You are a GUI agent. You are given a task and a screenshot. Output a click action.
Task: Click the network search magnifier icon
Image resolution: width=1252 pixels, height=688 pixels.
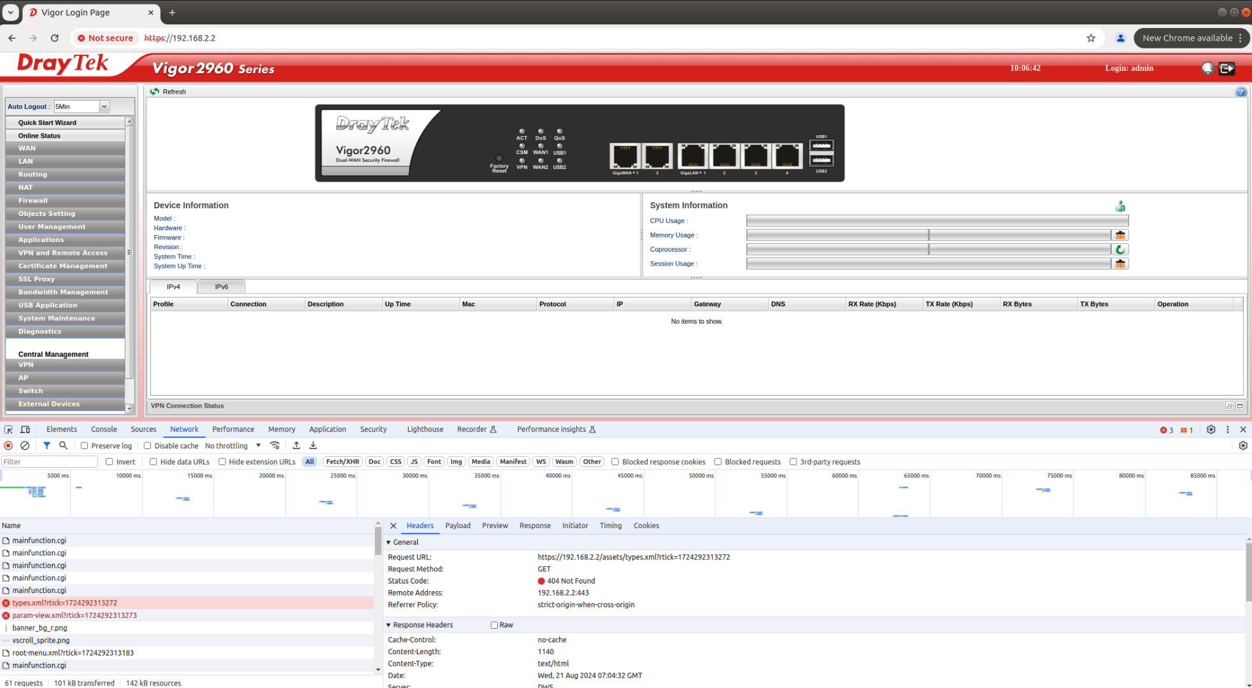point(63,445)
